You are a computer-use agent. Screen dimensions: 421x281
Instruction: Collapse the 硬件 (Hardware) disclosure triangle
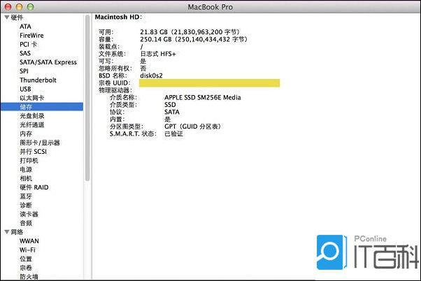(x=6, y=17)
